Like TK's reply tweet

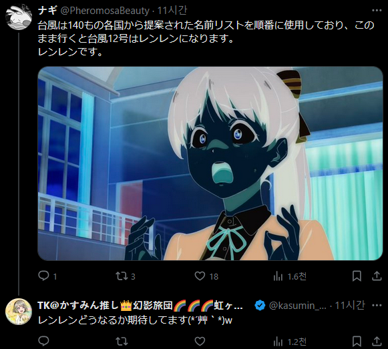(200, 342)
